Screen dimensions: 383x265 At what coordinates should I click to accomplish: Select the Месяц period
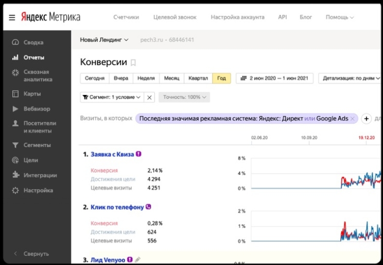[171, 78]
